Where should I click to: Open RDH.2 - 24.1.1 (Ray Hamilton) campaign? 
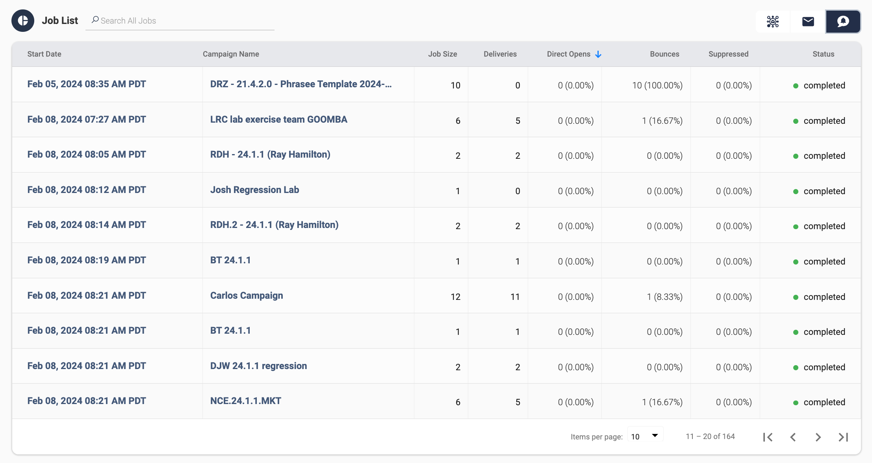pos(274,225)
